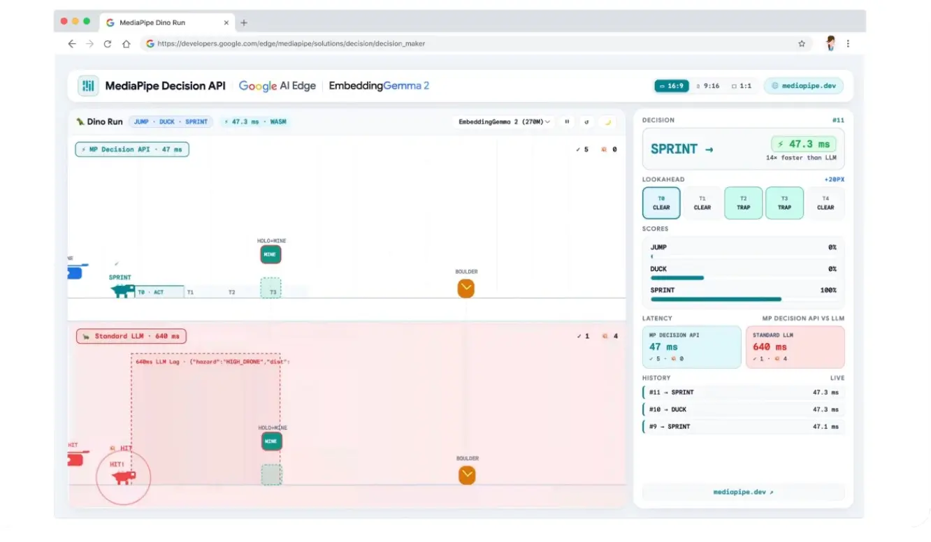This screenshot has height=542, width=931.
Task: Restart the run with the reset icon
Action: (586, 122)
